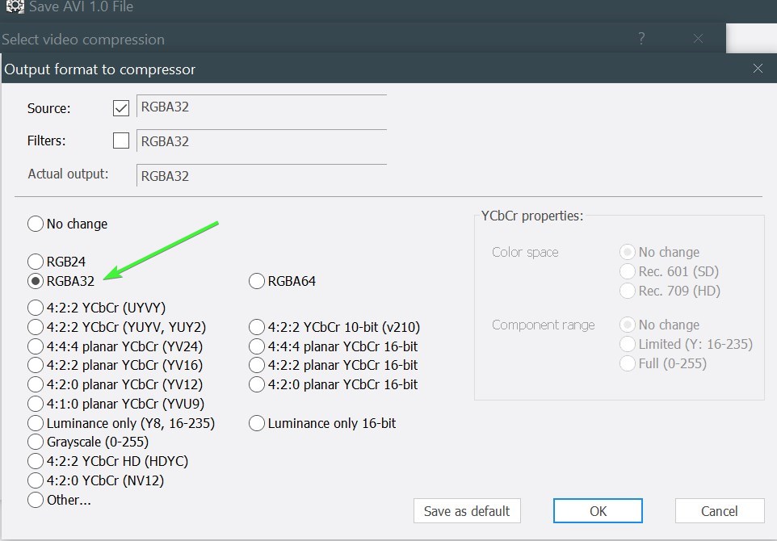Choose 4:4:4 planar YCbCr (YV24)

[x=36, y=346]
